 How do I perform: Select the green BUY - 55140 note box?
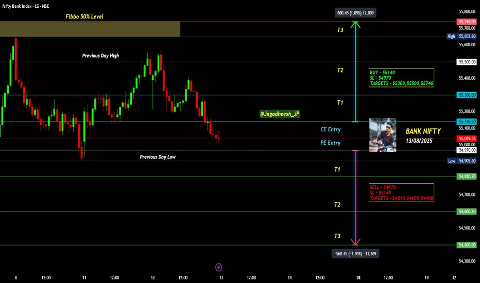coord(401,78)
